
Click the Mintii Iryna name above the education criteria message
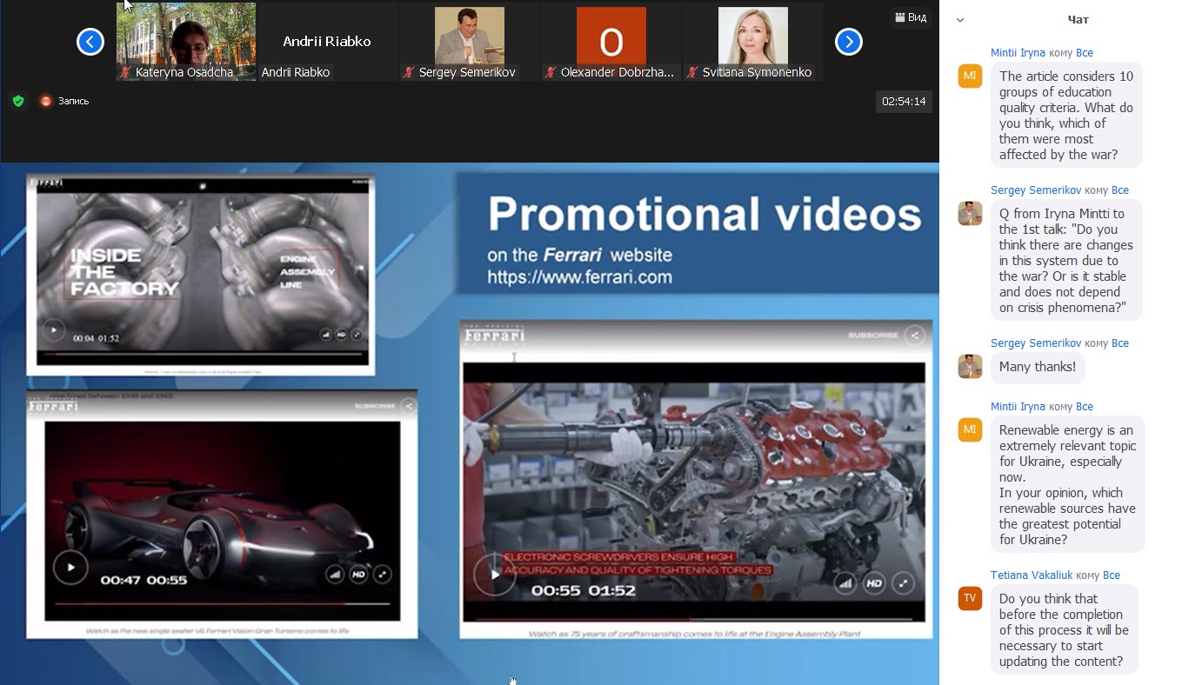tap(1018, 53)
